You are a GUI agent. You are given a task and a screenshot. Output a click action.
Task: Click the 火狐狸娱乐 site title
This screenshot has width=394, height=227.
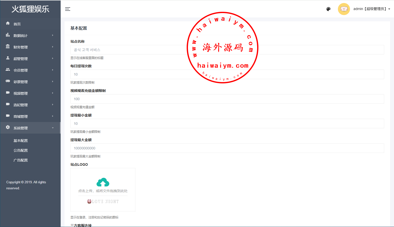coord(30,9)
